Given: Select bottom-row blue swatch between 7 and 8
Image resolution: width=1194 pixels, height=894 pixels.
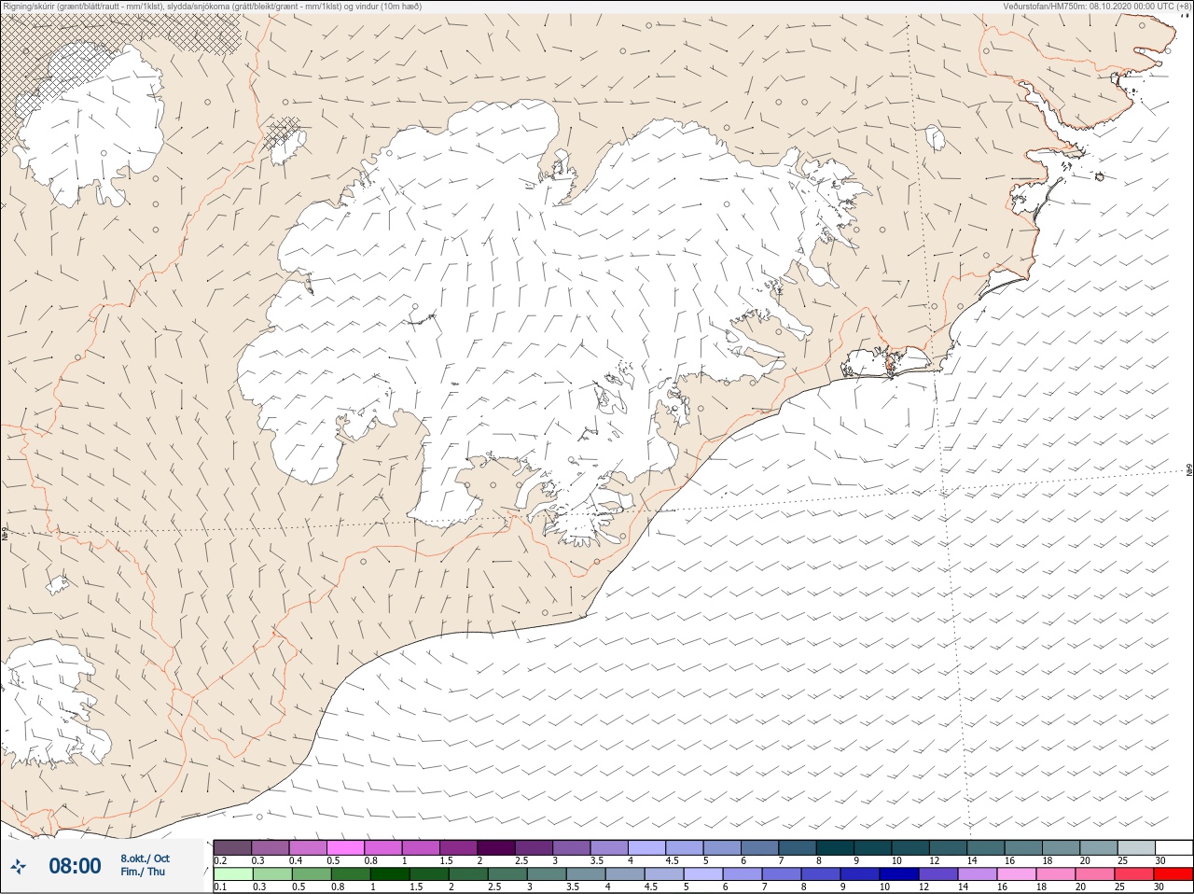Looking at the screenshot, I should 784,874.
